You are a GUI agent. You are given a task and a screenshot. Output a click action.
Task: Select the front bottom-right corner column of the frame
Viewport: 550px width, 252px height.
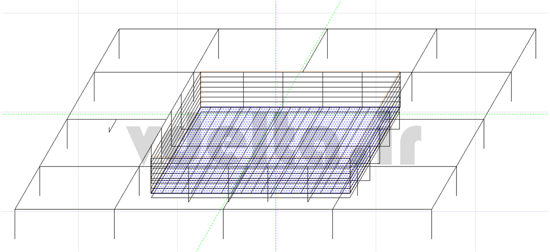pos(431,224)
